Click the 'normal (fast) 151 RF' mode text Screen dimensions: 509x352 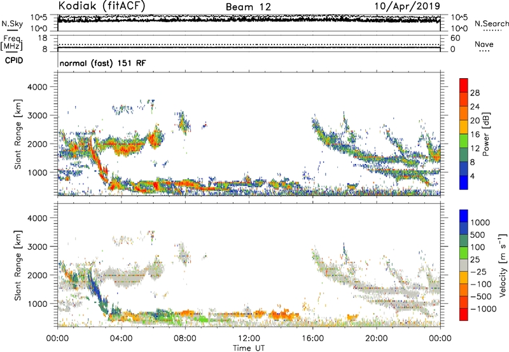coord(102,63)
